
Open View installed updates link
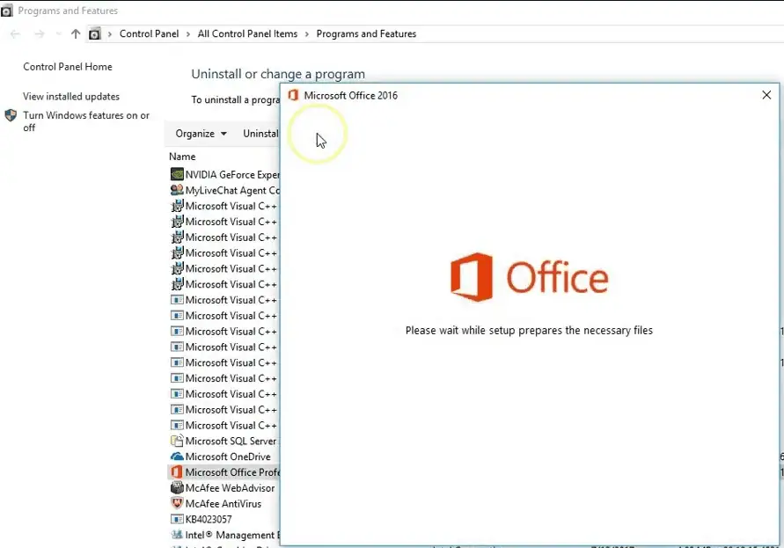pos(71,96)
